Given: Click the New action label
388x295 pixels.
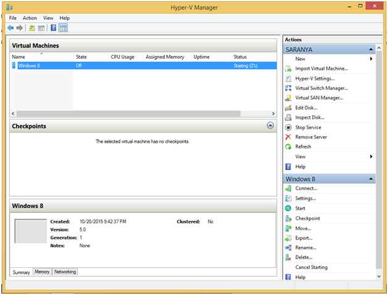Looking at the screenshot, I should coord(300,59).
